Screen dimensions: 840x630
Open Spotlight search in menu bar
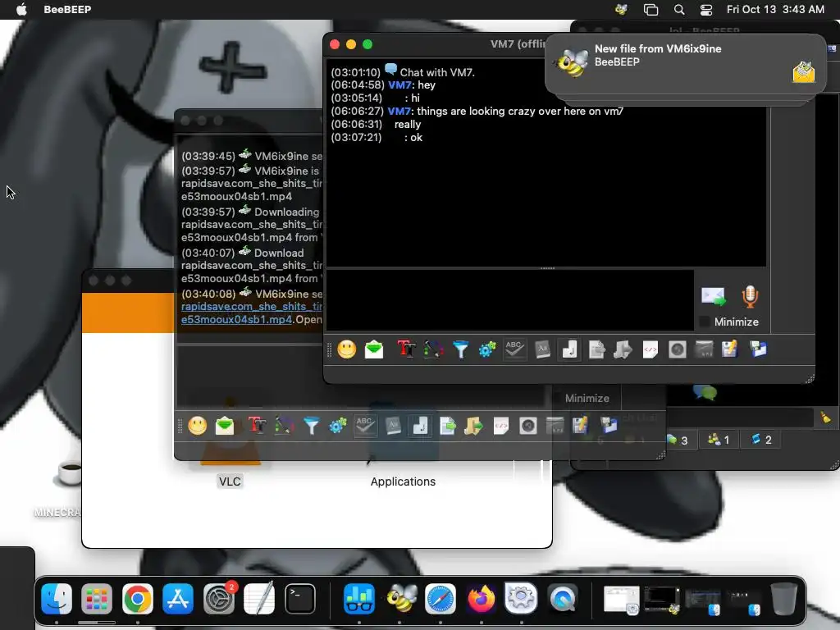(678, 9)
